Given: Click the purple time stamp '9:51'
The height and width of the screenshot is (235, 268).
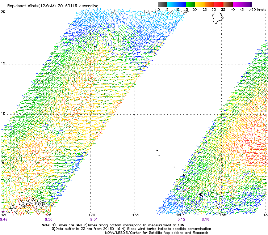Looking at the screenshot, I should [94, 219].
